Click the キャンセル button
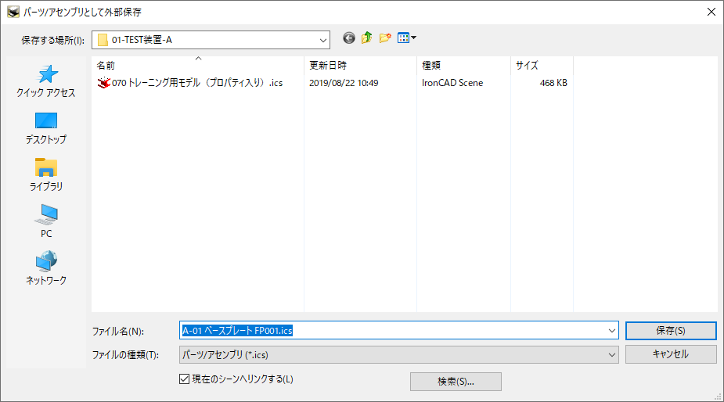Viewport: 724px width, 402px height. pyautogui.click(x=671, y=354)
